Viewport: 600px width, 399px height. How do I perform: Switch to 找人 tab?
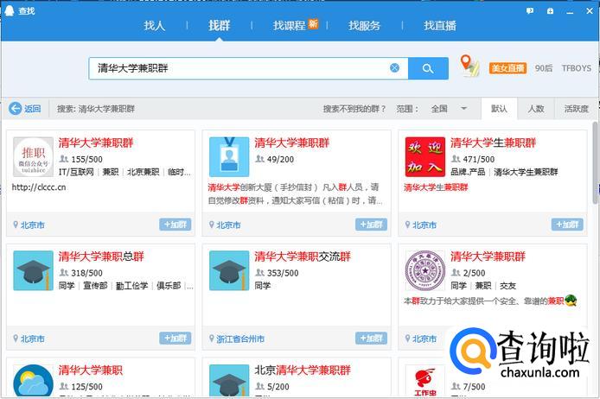(154, 26)
